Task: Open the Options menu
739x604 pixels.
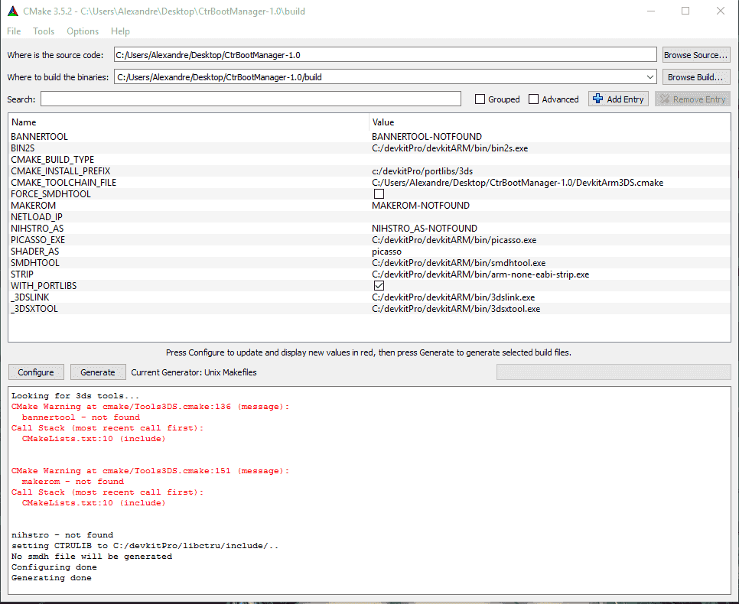Action: pyautogui.click(x=83, y=31)
